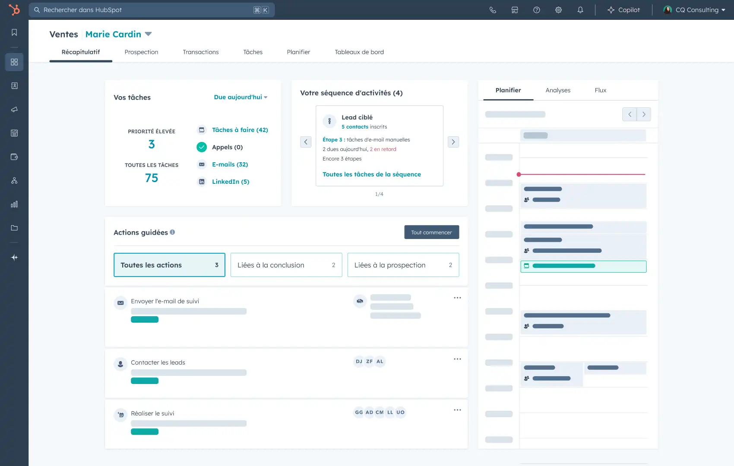Open the help question mark icon
This screenshot has width=734, height=466.
pos(537,10)
